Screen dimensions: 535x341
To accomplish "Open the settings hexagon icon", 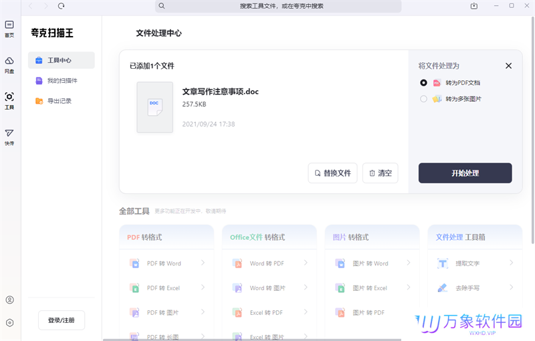I will pos(9,322).
